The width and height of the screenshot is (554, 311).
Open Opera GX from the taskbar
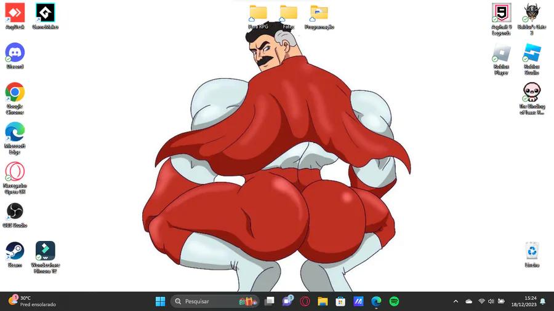(x=305, y=302)
